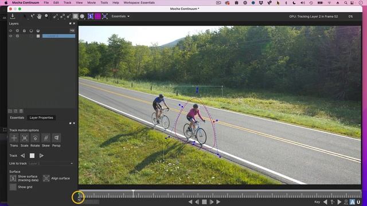Open the File menu

tap(46, 2)
